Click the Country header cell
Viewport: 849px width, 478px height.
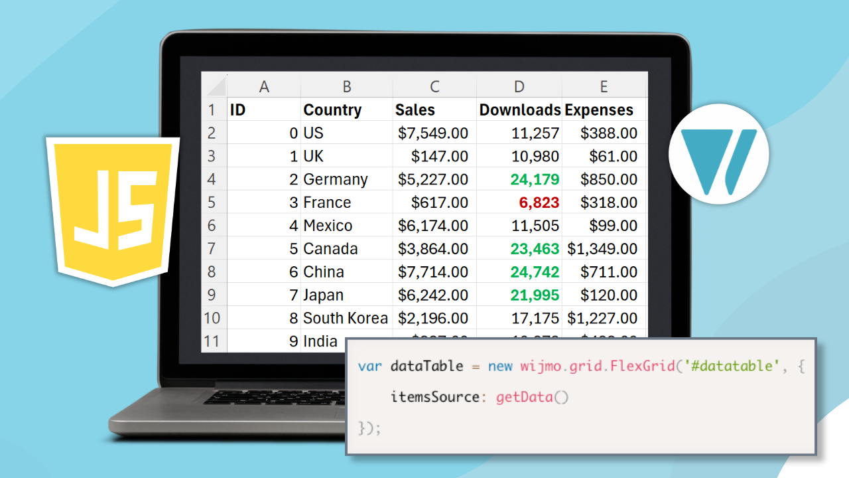tap(347, 110)
